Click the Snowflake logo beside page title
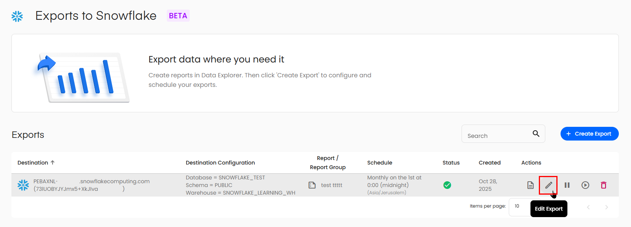 pos(17,16)
